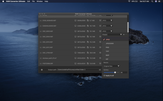Viewport: 163px width, 101px height.
Task: Click the folder icon beside 18.7 MB
Action: click(88, 26)
